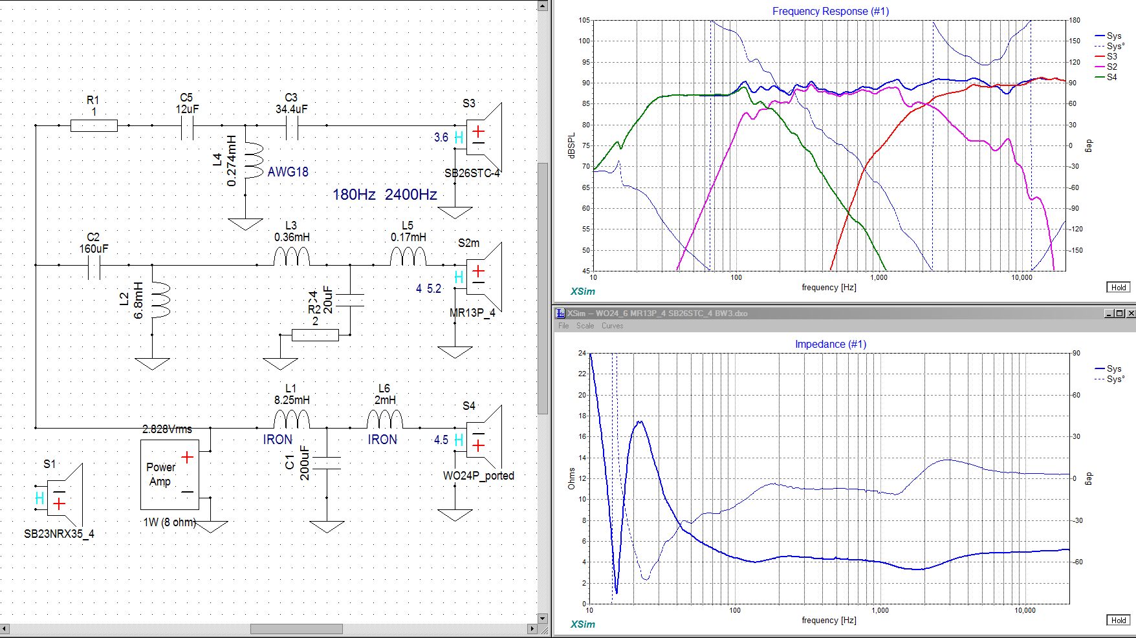
Task: Click Hold in the Impedance graph
Action: click(x=1119, y=621)
